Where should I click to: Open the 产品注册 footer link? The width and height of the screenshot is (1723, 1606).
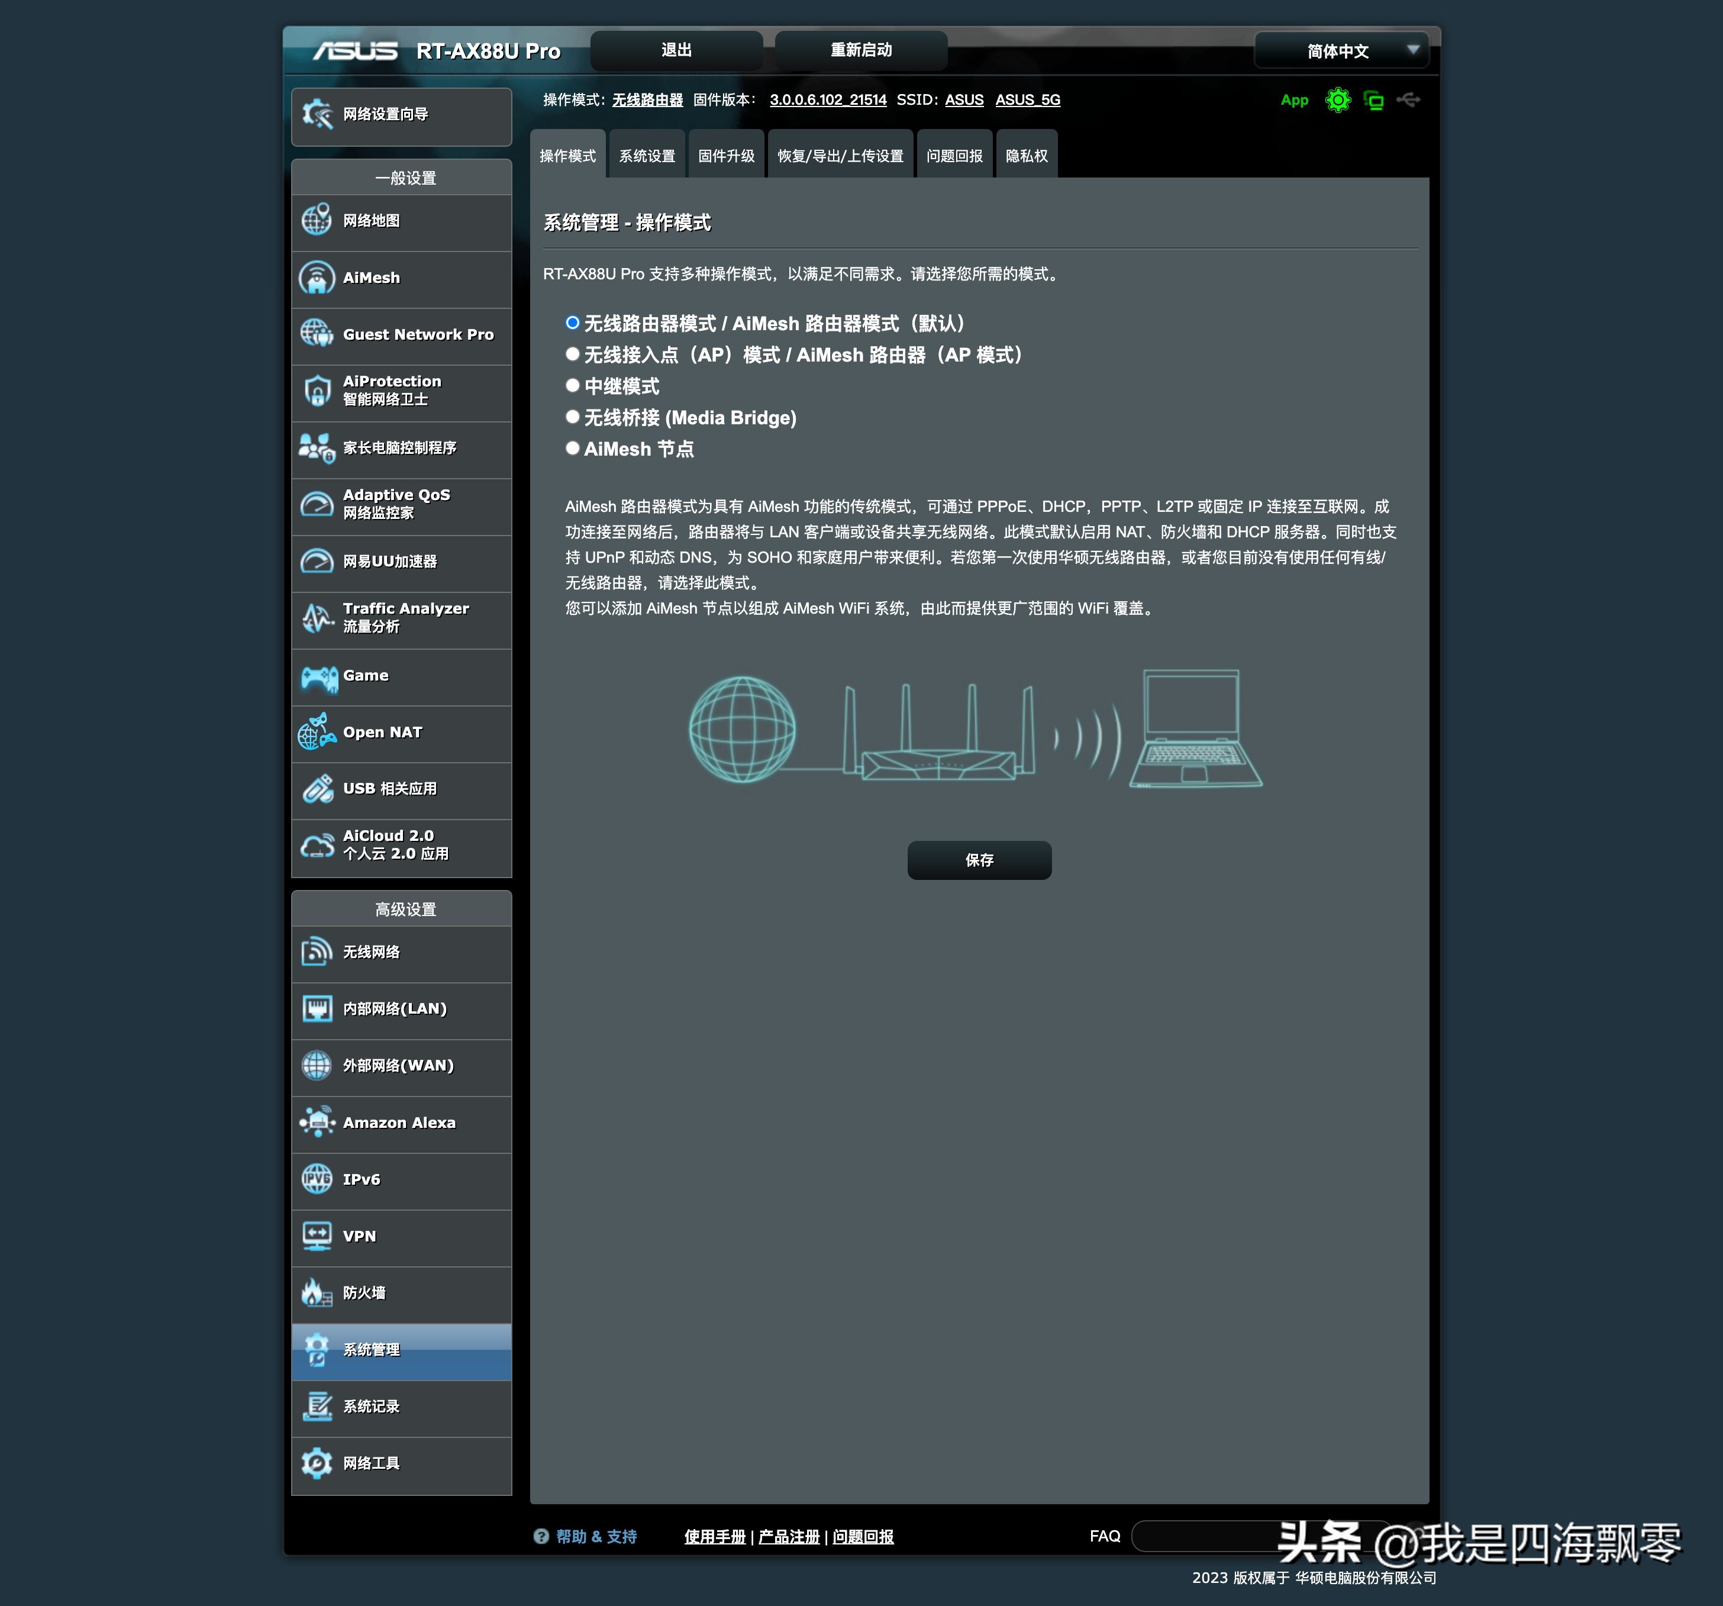(x=789, y=1537)
